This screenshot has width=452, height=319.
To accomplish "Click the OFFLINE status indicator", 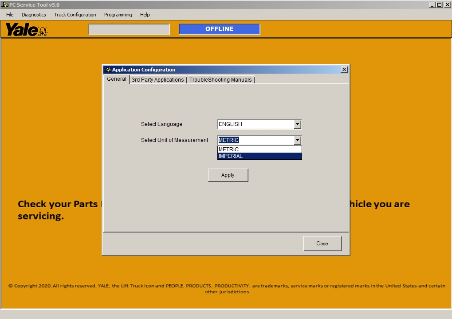I will [x=219, y=29].
